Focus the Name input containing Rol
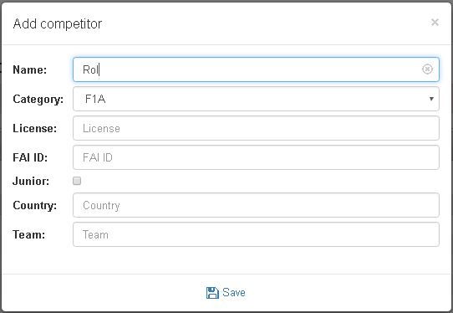The image size is (453, 313). point(256,69)
